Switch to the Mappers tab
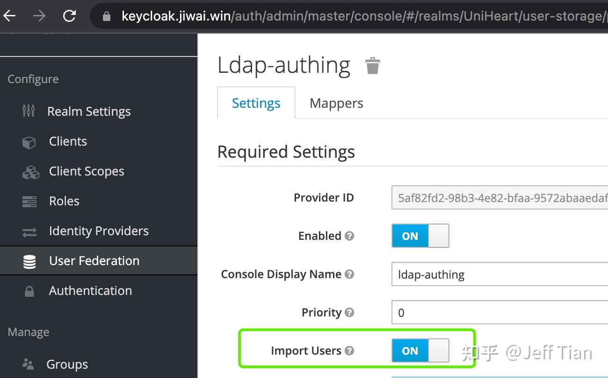The image size is (608, 378). [336, 103]
